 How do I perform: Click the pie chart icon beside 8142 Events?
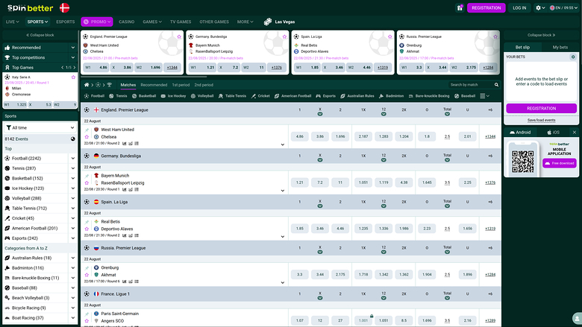pos(73,139)
